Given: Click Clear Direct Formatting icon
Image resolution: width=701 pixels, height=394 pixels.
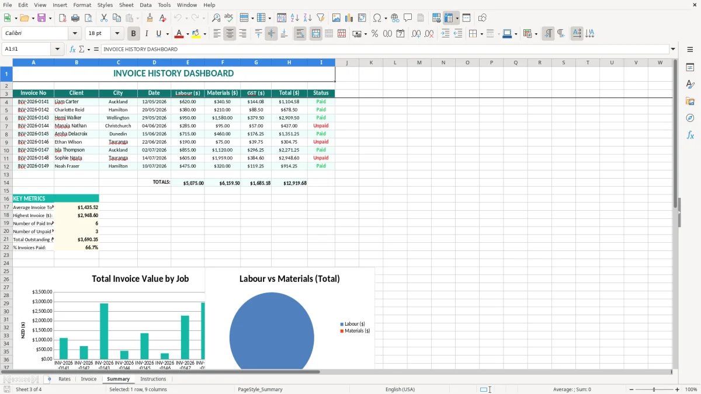Looking at the screenshot, I should point(163,18).
